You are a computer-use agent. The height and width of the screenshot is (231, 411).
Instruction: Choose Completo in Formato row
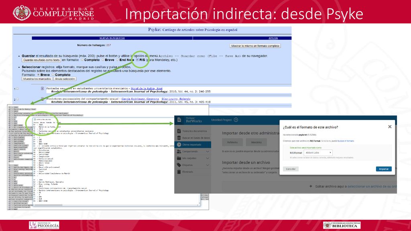click(x=53, y=75)
